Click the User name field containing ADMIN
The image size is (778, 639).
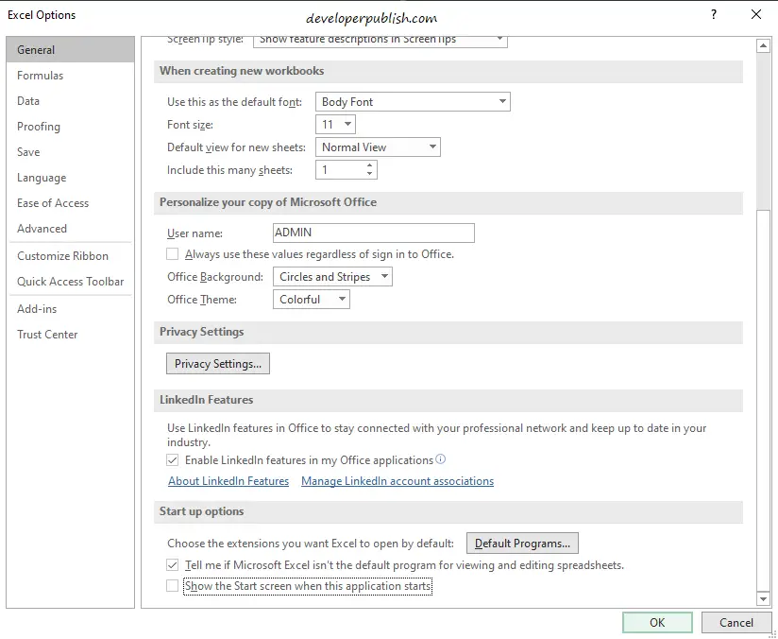coord(374,233)
